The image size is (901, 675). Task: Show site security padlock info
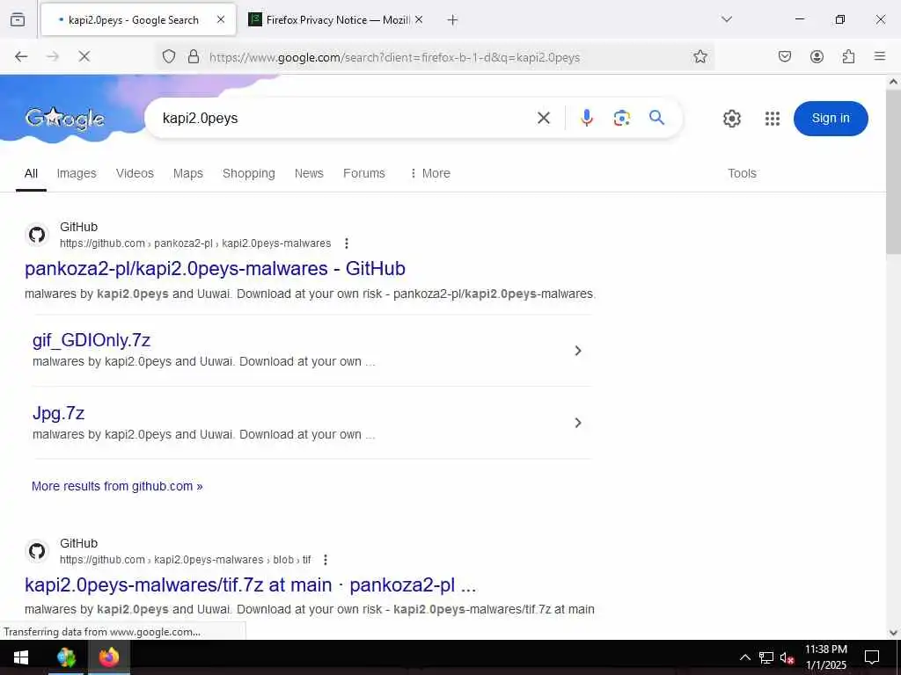[x=194, y=56]
